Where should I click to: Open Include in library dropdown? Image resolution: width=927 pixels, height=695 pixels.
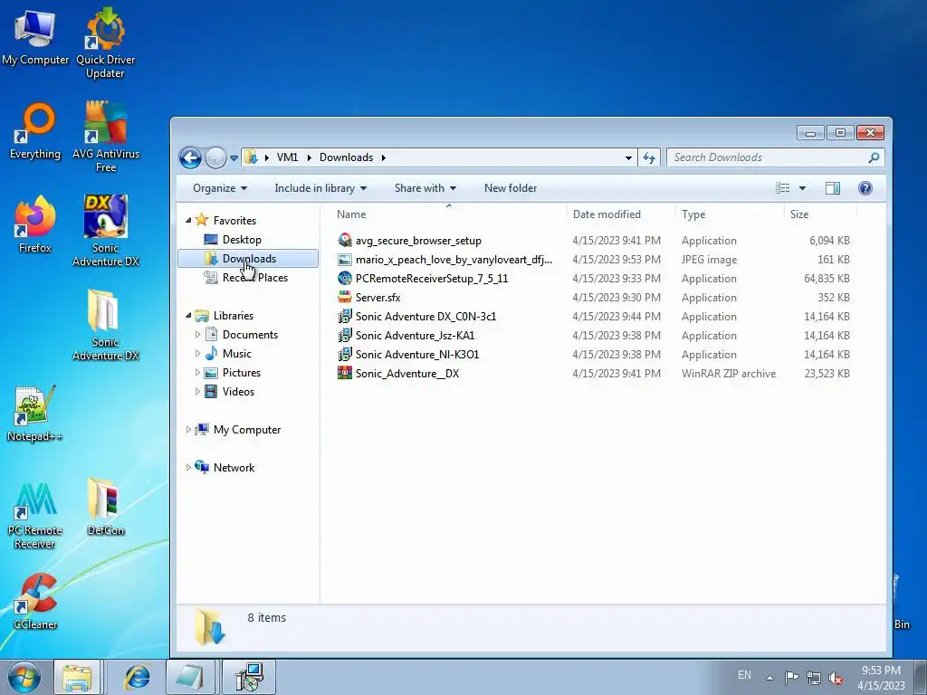tap(320, 188)
